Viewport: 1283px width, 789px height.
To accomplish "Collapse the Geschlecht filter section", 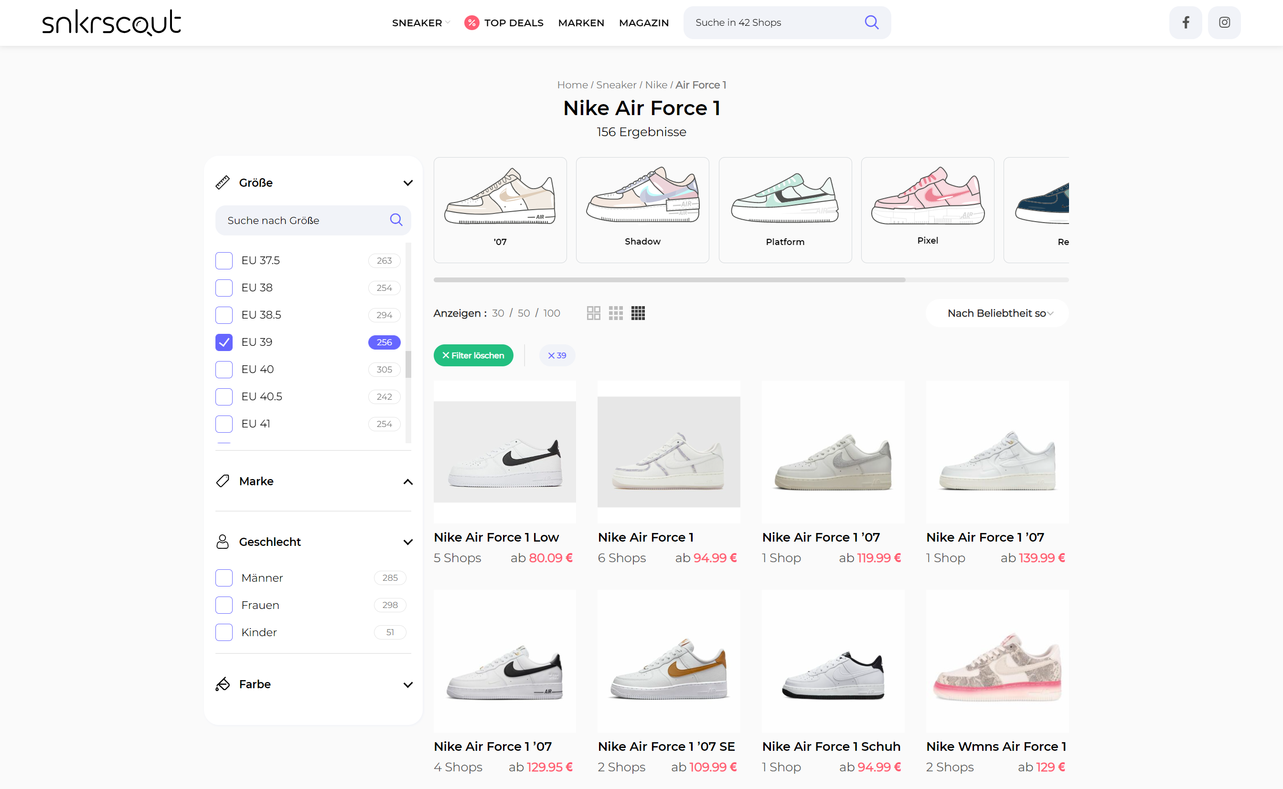I will point(408,542).
